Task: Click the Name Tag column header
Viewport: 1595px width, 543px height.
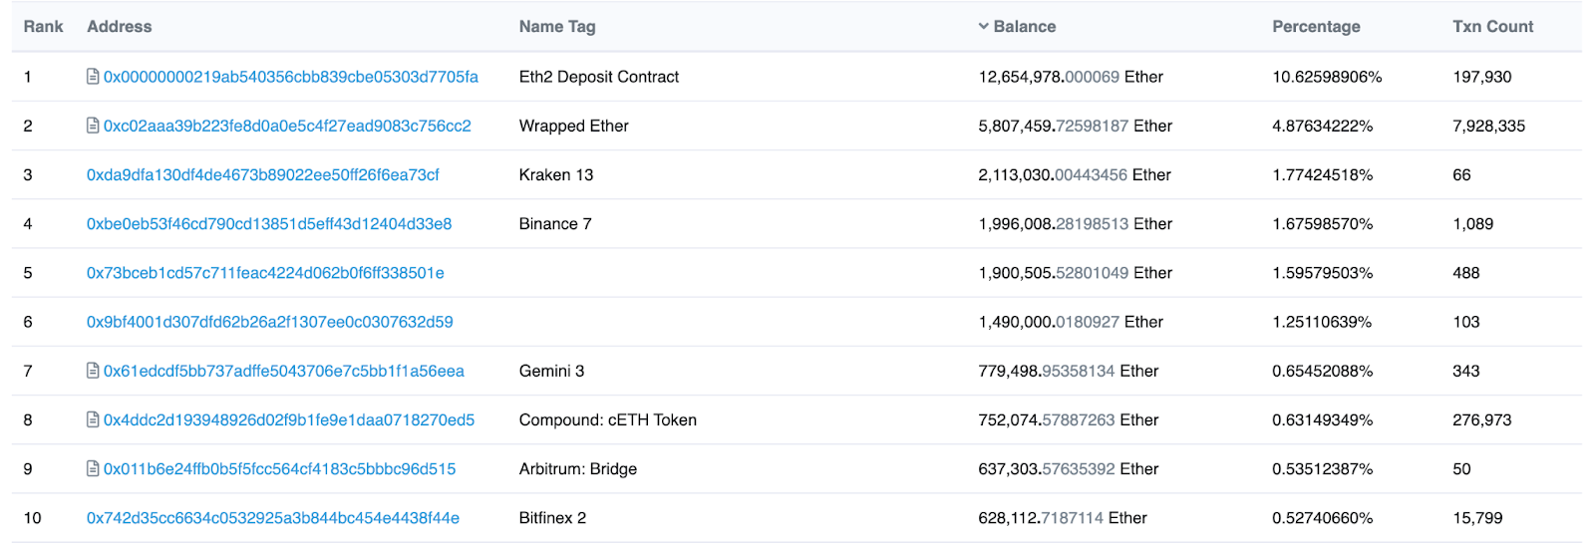Action: (x=556, y=27)
